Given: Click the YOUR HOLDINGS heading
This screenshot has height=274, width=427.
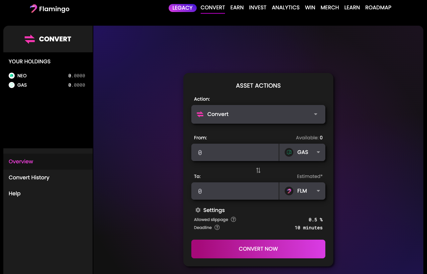Looking at the screenshot, I should 30,61.
